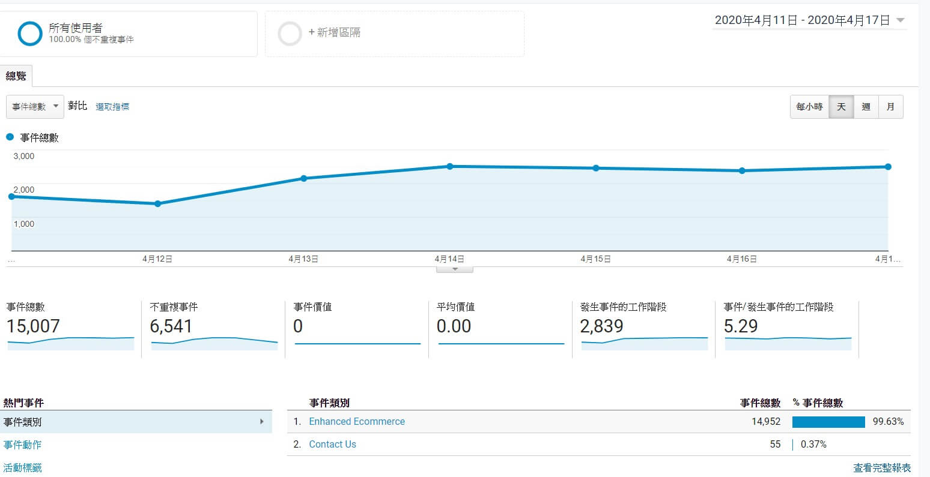Switch chart granularity to 天
The width and height of the screenshot is (930, 477).
click(x=841, y=107)
